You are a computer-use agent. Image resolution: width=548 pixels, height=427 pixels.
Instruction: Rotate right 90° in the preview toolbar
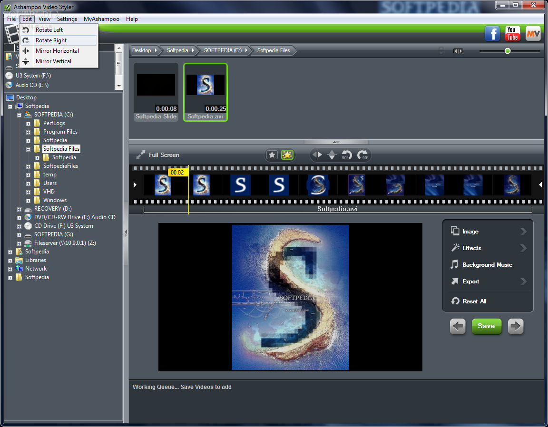coord(362,155)
